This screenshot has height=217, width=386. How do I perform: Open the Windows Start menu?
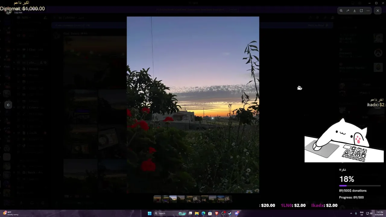tap(150, 213)
